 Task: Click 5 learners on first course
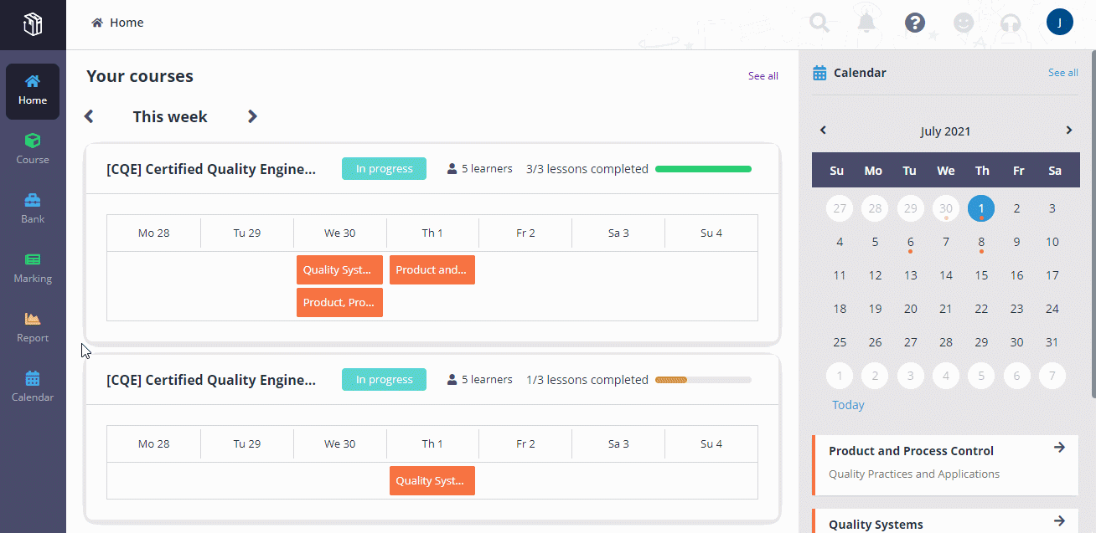point(480,169)
